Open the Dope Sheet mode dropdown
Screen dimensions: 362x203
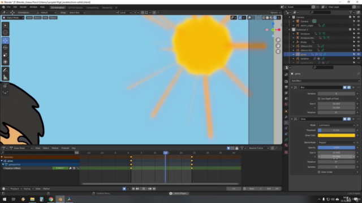[21, 148]
